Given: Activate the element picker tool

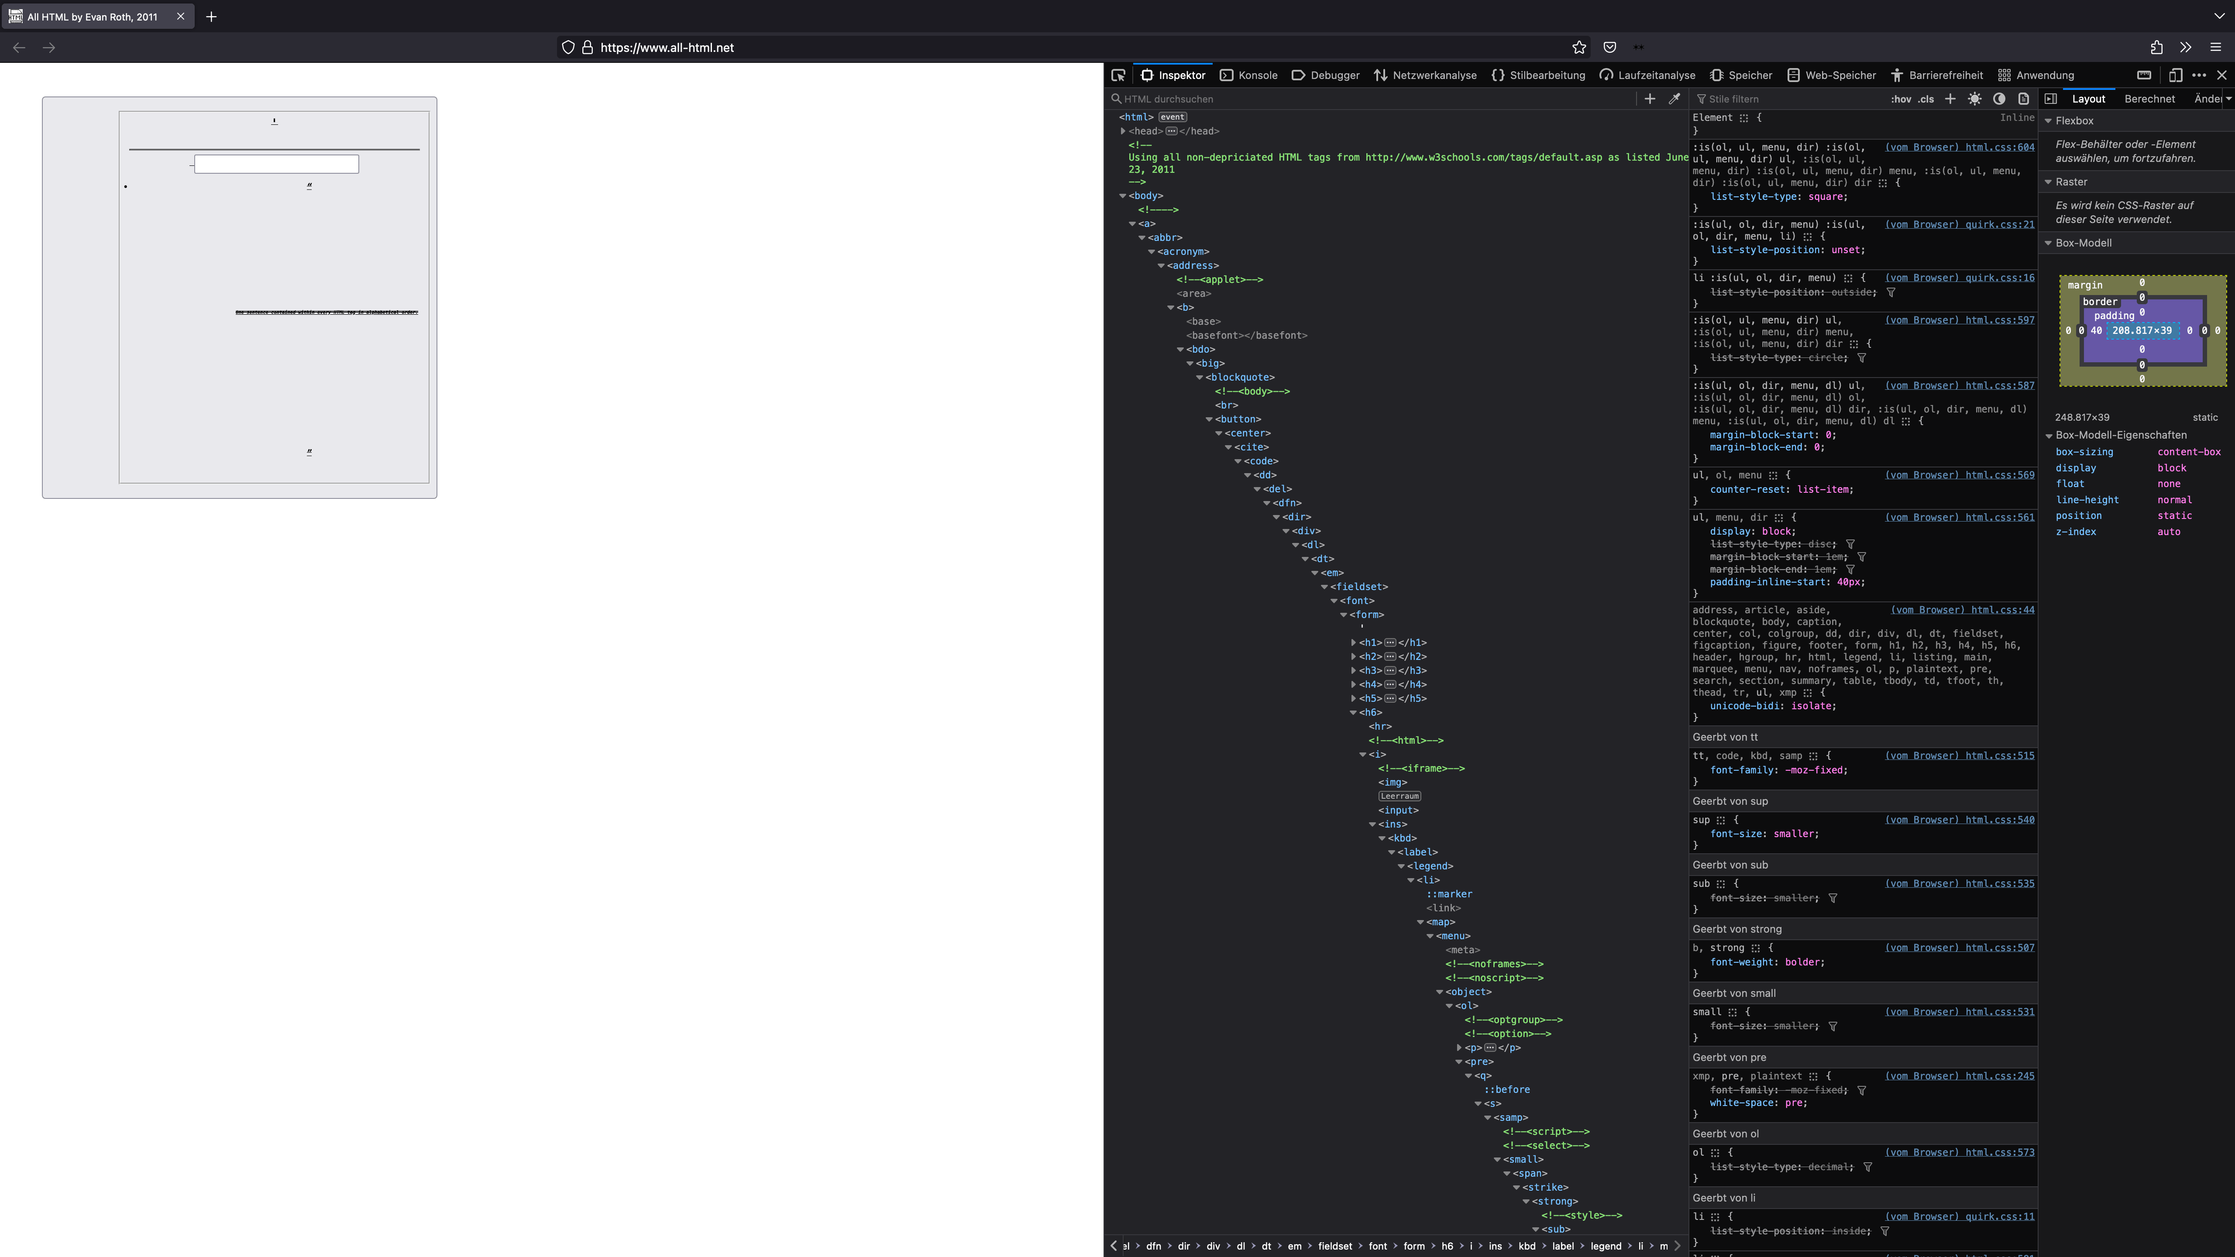Looking at the screenshot, I should pos(1118,76).
